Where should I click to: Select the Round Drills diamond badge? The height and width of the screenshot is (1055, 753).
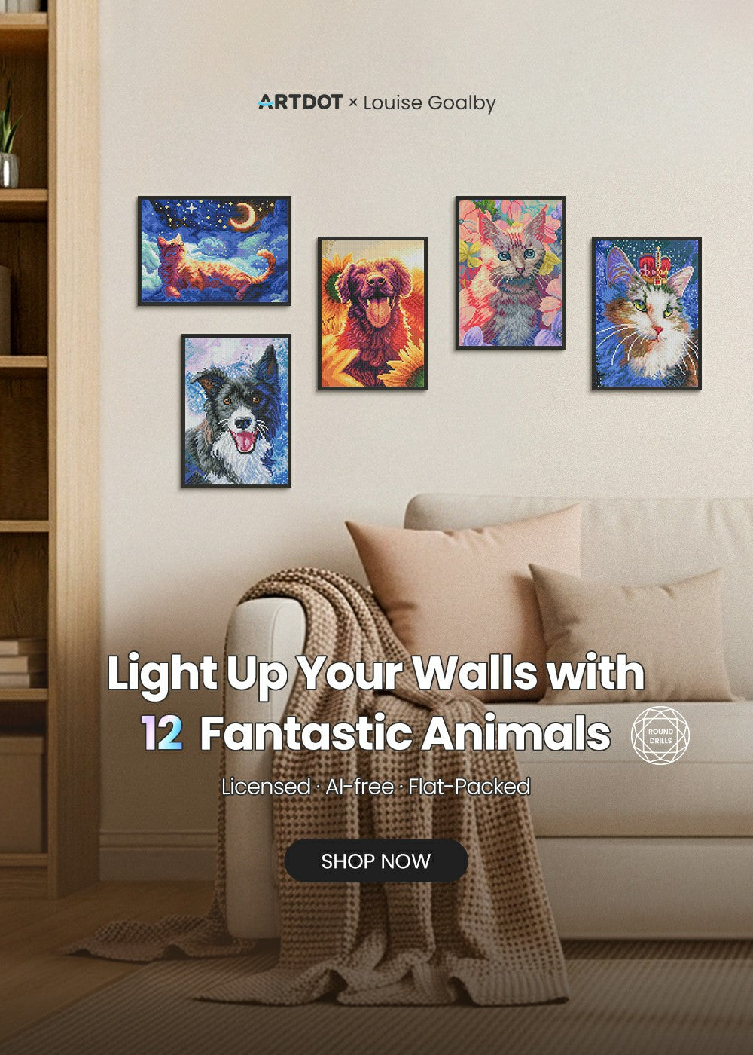(660, 735)
